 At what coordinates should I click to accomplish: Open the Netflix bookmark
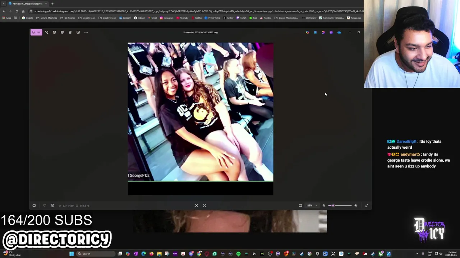coord(197,18)
